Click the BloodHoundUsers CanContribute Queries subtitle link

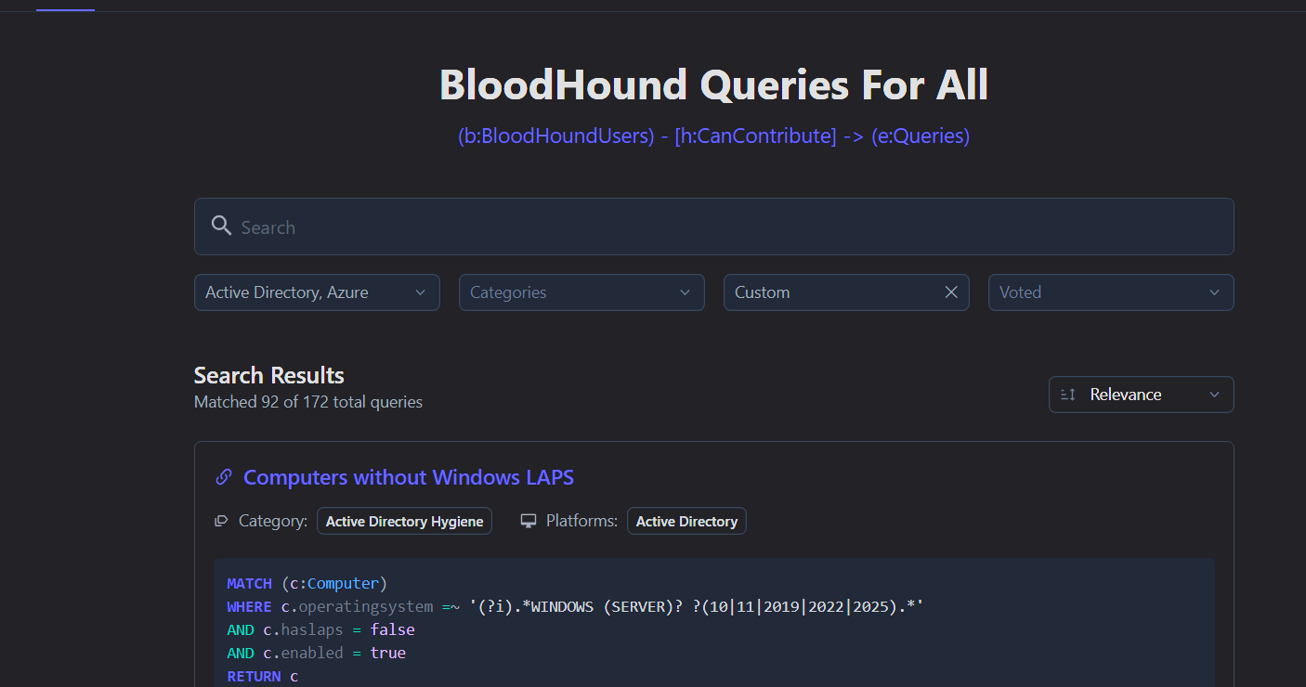713,136
